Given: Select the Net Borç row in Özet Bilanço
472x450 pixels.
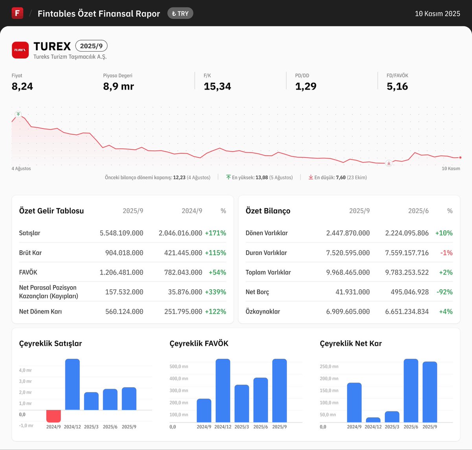Looking at the screenshot, I should 258,292.
